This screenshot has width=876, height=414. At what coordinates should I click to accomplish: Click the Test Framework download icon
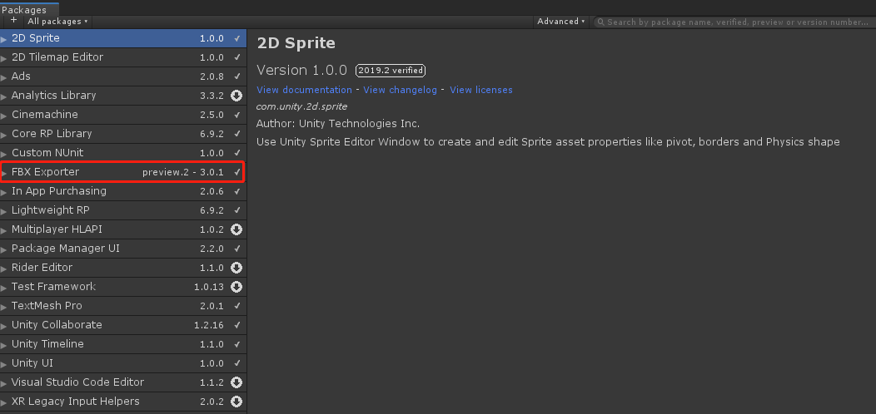point(236,287)
